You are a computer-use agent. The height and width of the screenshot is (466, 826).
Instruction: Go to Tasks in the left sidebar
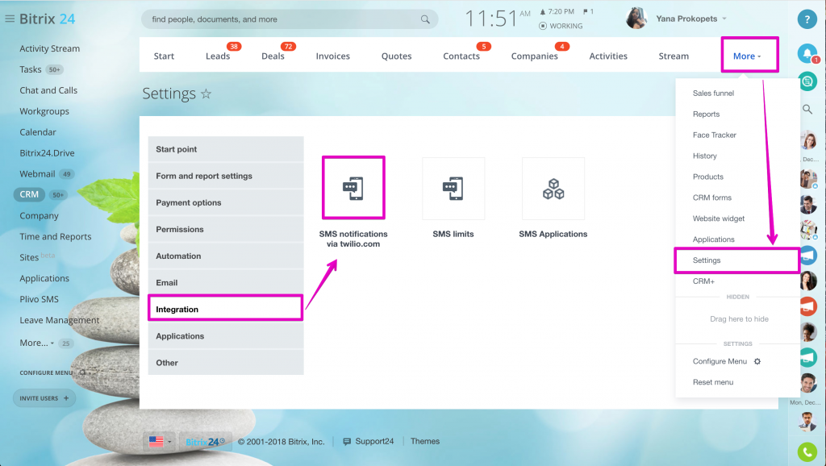(x=31, y=69)
